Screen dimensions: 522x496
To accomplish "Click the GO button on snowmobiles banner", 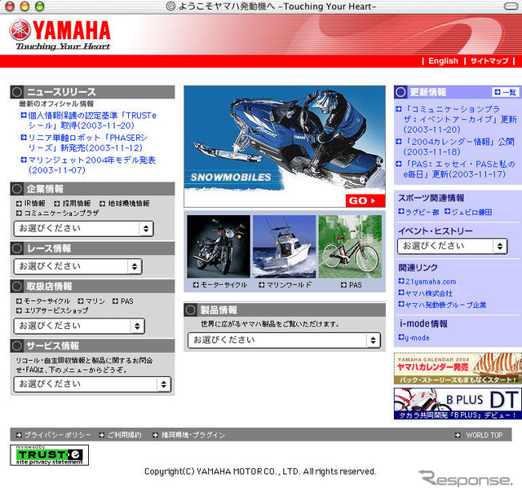I will [365, 201].
